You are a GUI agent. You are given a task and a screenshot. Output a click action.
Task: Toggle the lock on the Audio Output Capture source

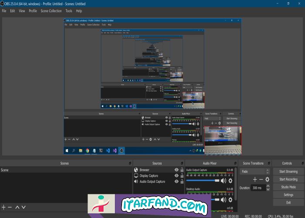point(181,181)
